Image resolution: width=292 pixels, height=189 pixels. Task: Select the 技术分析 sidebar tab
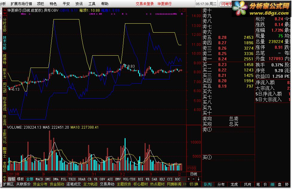pos(5,43)
